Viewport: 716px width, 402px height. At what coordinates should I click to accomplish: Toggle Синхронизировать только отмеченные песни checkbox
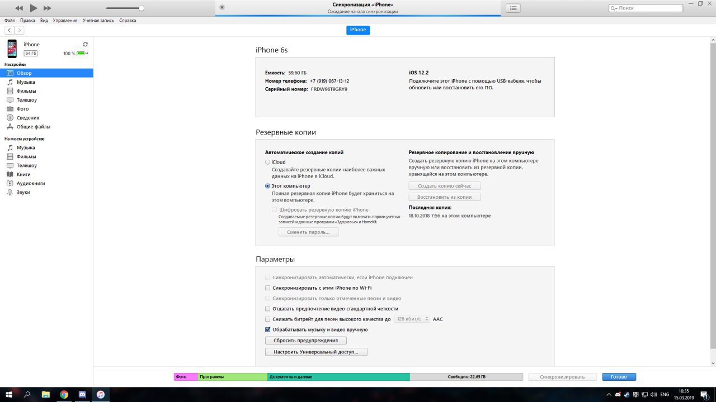[x=267, y=299]
